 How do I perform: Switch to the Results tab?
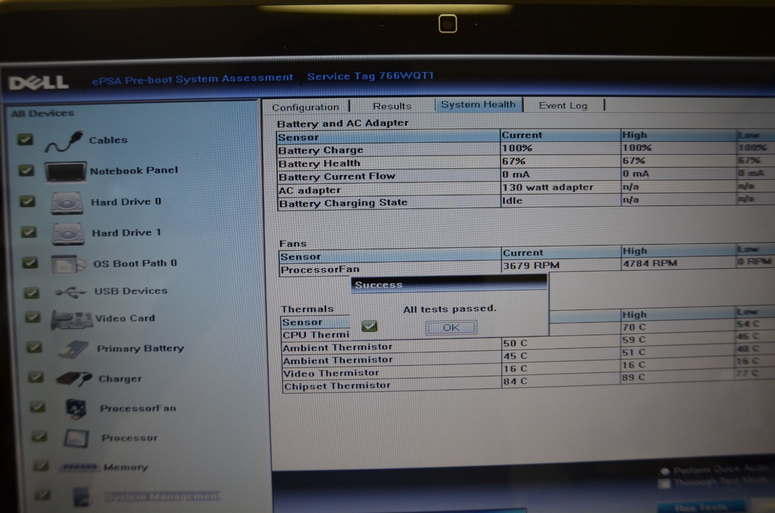392,106
